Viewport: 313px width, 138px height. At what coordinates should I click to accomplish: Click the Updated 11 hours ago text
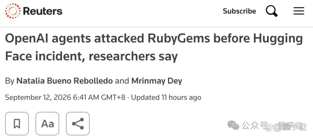coord(166,97)
